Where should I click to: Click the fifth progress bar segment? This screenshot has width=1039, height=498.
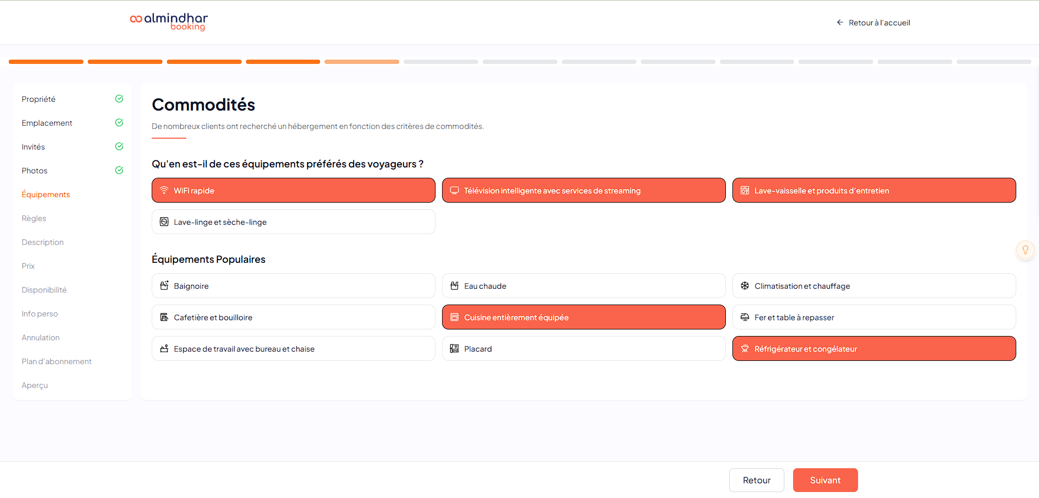click(x=362, y=62)
